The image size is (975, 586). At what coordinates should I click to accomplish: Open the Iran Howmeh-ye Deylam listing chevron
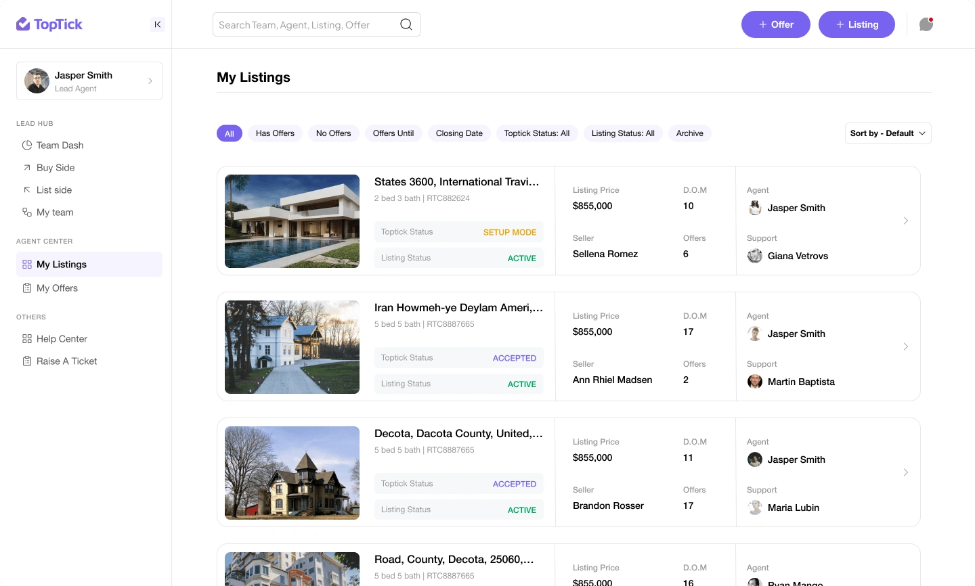(906, 346)
